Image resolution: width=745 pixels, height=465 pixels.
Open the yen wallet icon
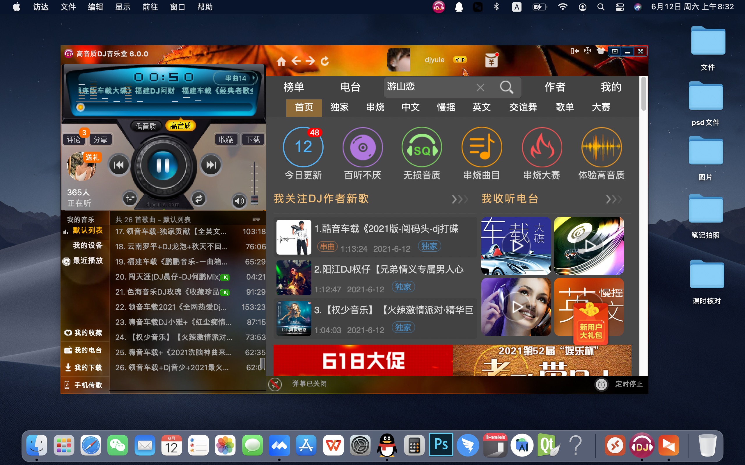491,60
